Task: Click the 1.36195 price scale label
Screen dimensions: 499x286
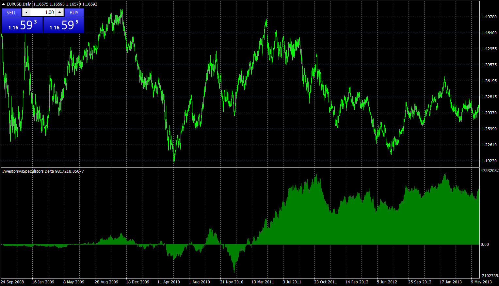Action: coord(489,81)
